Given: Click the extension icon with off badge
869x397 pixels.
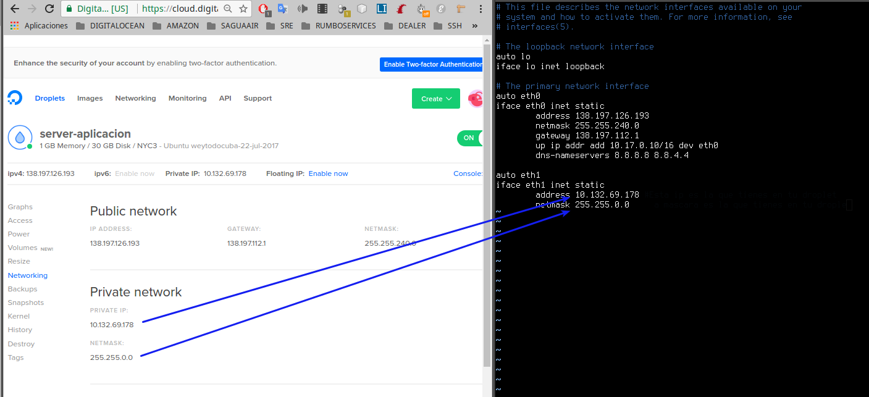Looking at the screenshot, I should point(422,9).
